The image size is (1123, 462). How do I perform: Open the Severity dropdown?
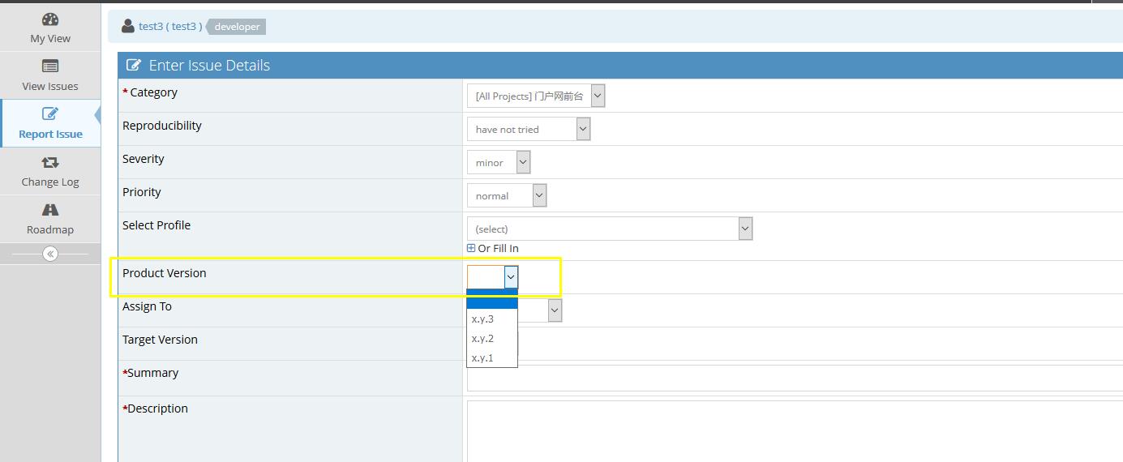coord(498,162)
